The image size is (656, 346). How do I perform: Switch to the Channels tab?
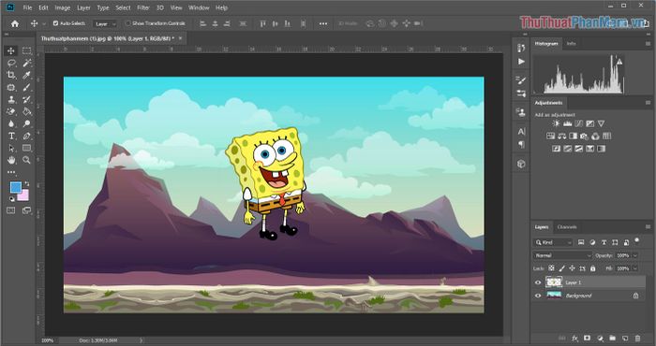click(567, 227)
